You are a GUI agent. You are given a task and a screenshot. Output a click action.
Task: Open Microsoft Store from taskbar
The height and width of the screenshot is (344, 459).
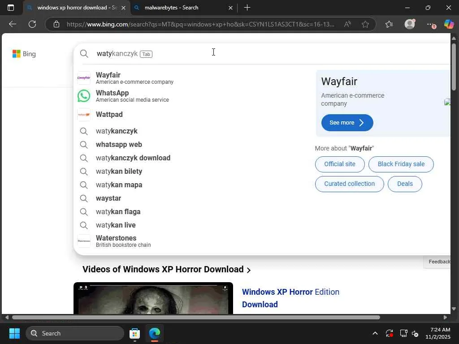click(134, 333)
